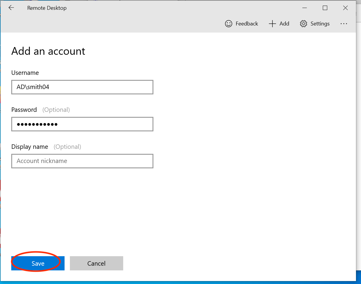Click the "Password" label text

24,110
